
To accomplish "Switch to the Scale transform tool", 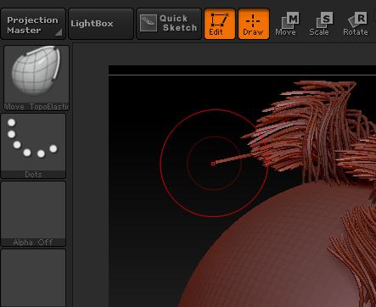I will point(321,24).
